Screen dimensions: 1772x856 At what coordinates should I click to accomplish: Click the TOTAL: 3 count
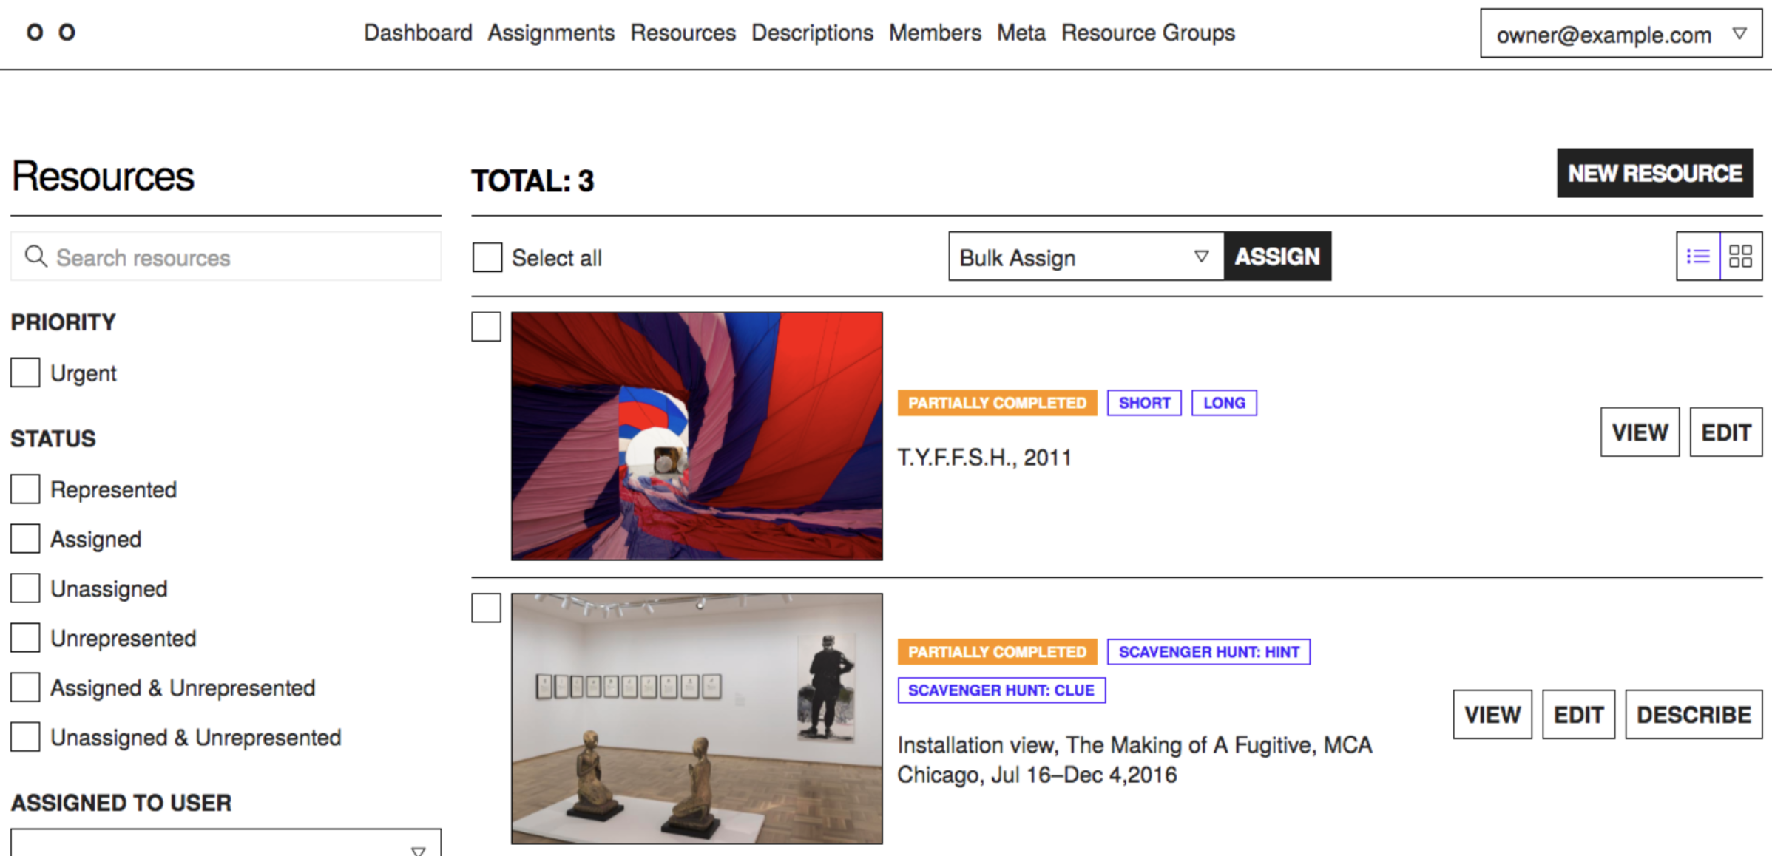click(x=532, y=181)
